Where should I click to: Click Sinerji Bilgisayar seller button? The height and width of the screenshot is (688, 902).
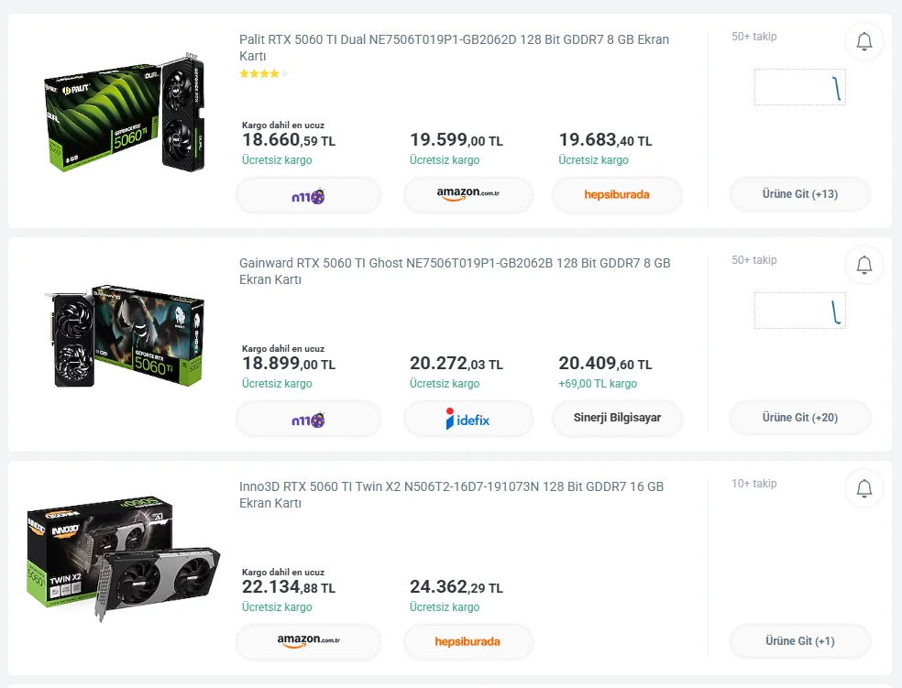(x=617, y=418)
